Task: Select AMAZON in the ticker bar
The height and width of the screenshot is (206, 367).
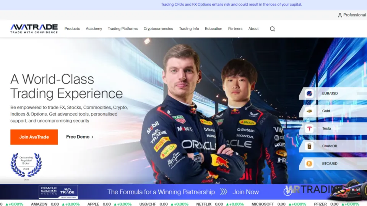Action: tap(39, 204)
